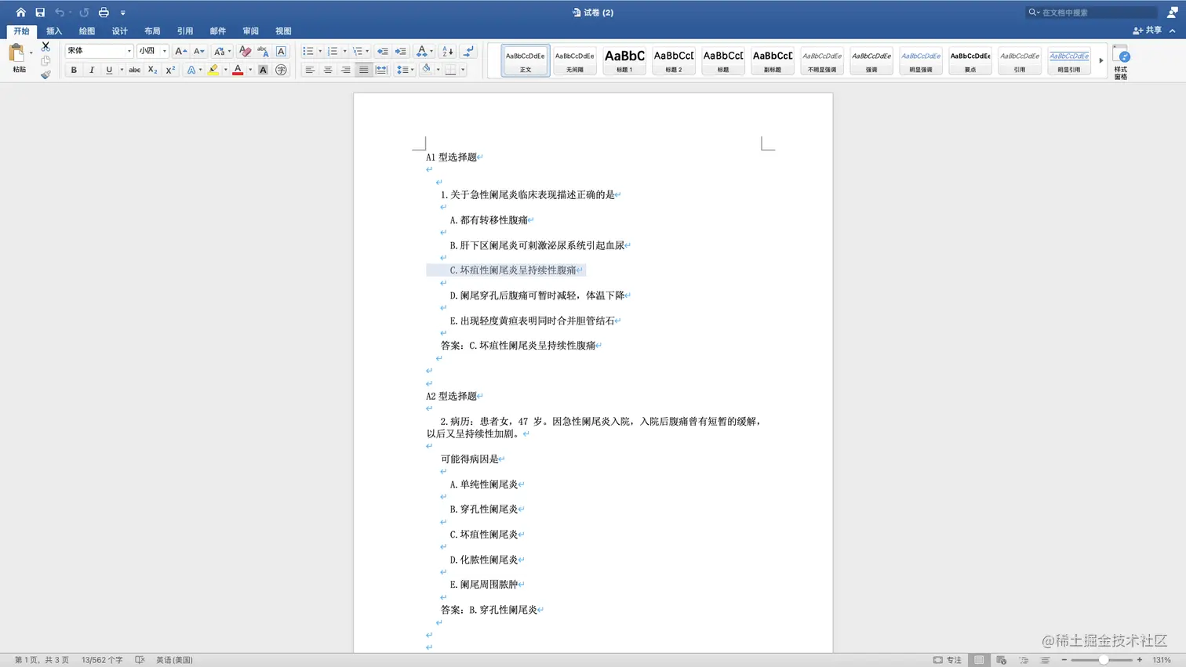1186x667 pixels.
Task: Apply red font color
Action: (238, 70)
